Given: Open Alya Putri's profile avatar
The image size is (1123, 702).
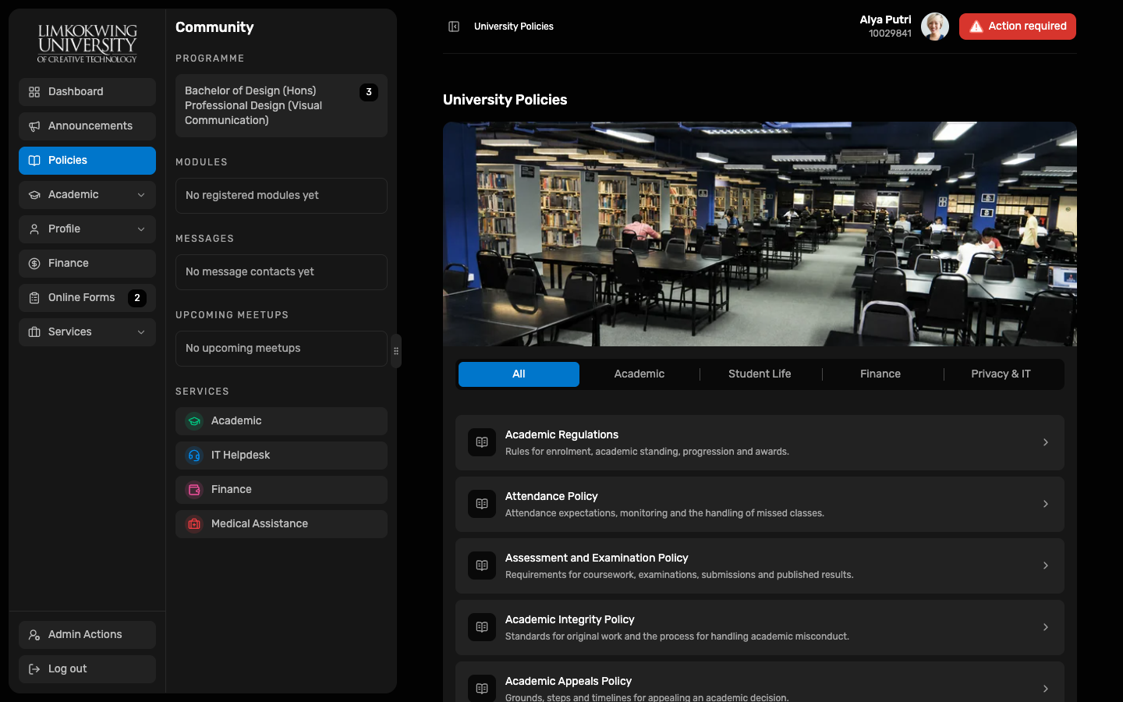Looking at the screenshot, I should click(x=934, y=27).
